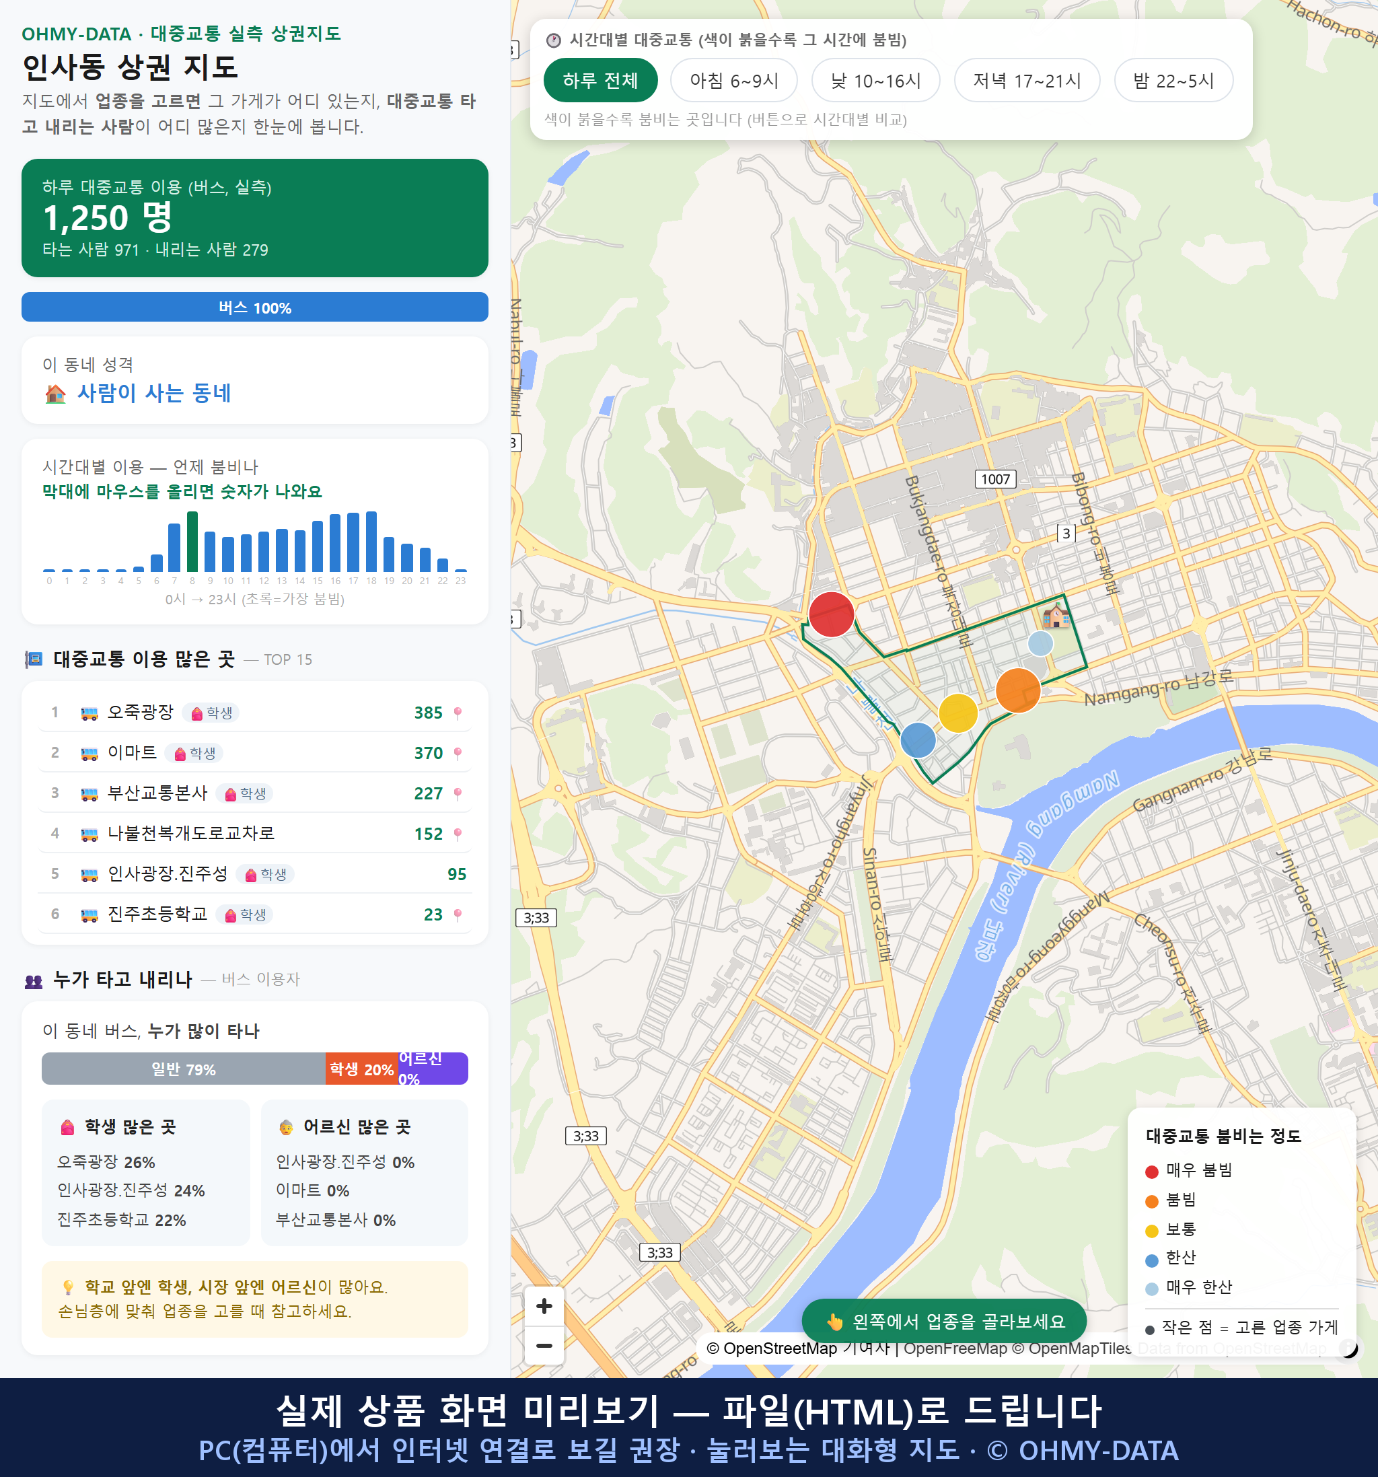This screenshot has height=1477, width=1378.
Task: Click the 학생 badge next to 오죽광장
Action: (x=212, y=713)
